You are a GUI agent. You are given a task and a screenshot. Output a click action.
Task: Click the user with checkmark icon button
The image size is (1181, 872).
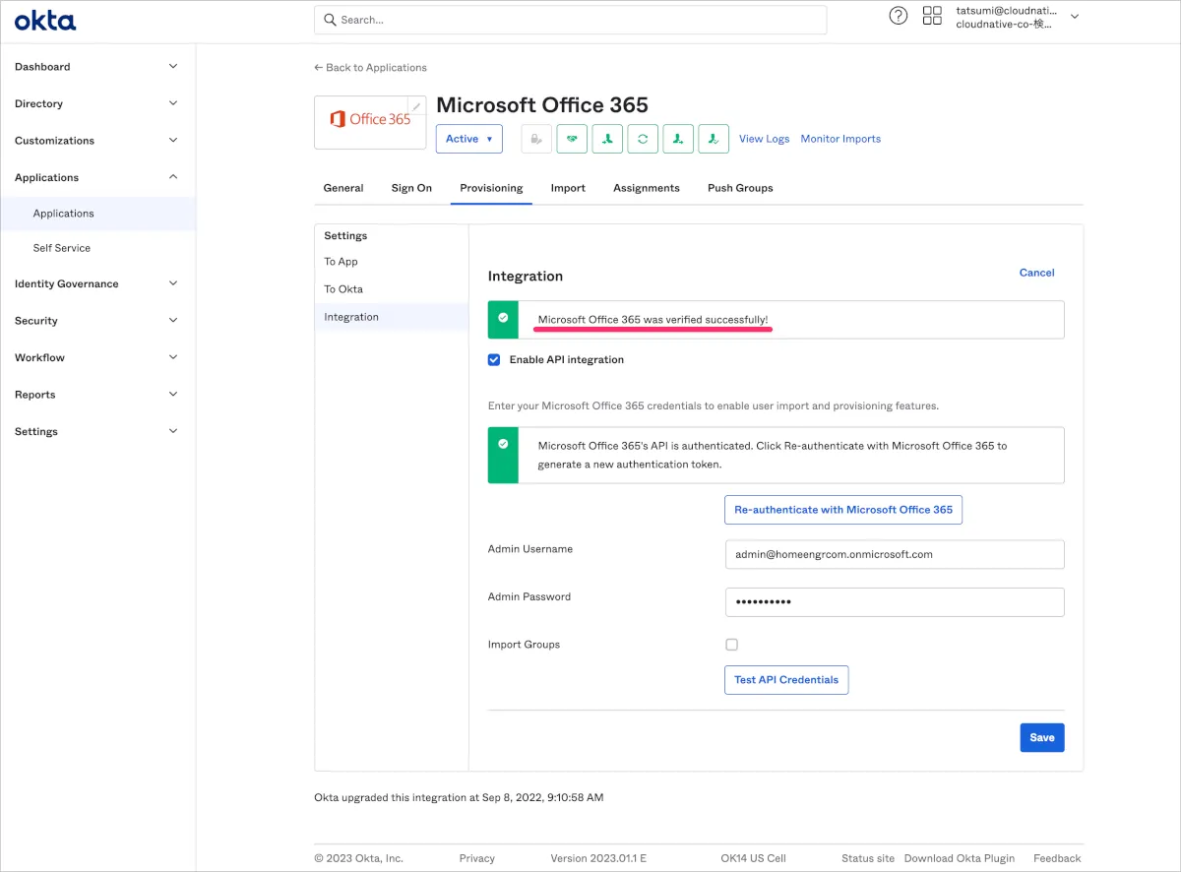click(x=714, y=139)
